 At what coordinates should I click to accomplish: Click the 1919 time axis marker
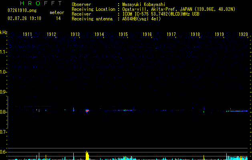219,34
